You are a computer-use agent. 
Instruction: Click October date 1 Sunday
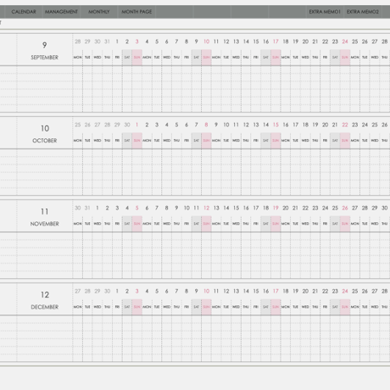pos(137,125)
